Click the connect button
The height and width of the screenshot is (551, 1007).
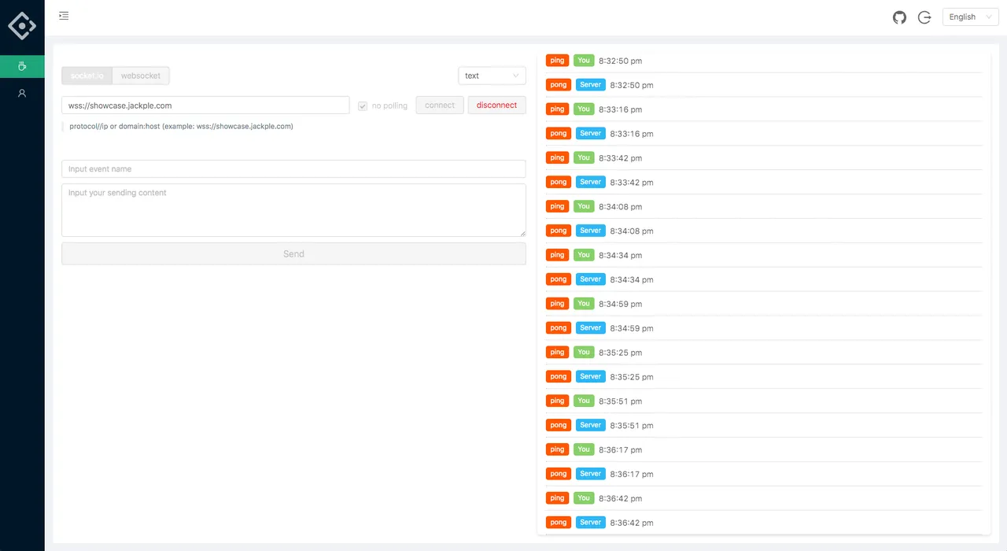(440, 105)
